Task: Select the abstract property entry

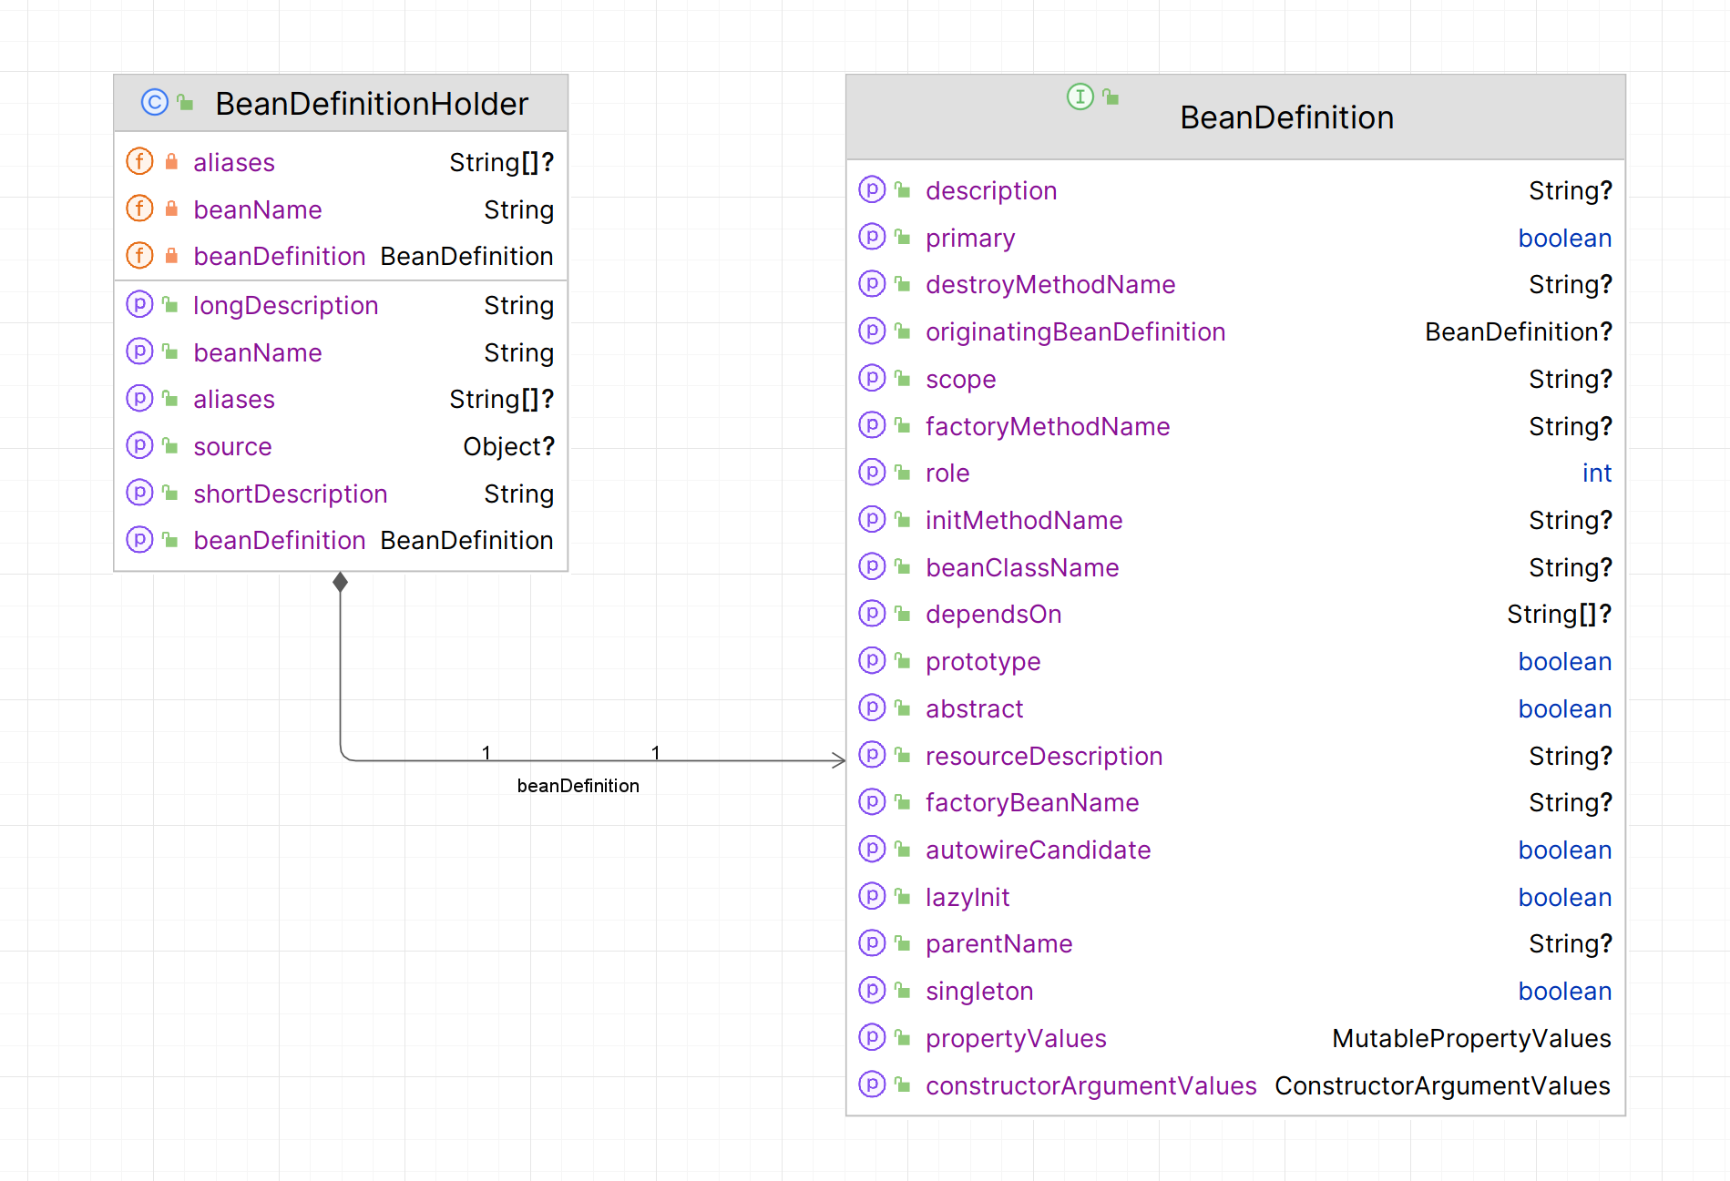Action: 974,708
